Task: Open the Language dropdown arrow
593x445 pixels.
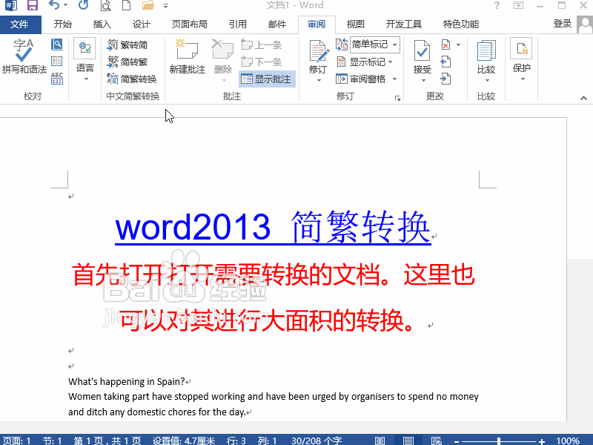Action: pos(86,79)
